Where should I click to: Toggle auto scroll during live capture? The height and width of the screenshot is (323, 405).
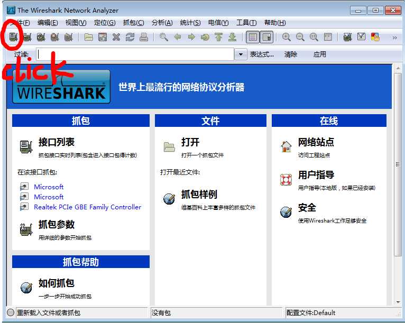pos(266,37)
